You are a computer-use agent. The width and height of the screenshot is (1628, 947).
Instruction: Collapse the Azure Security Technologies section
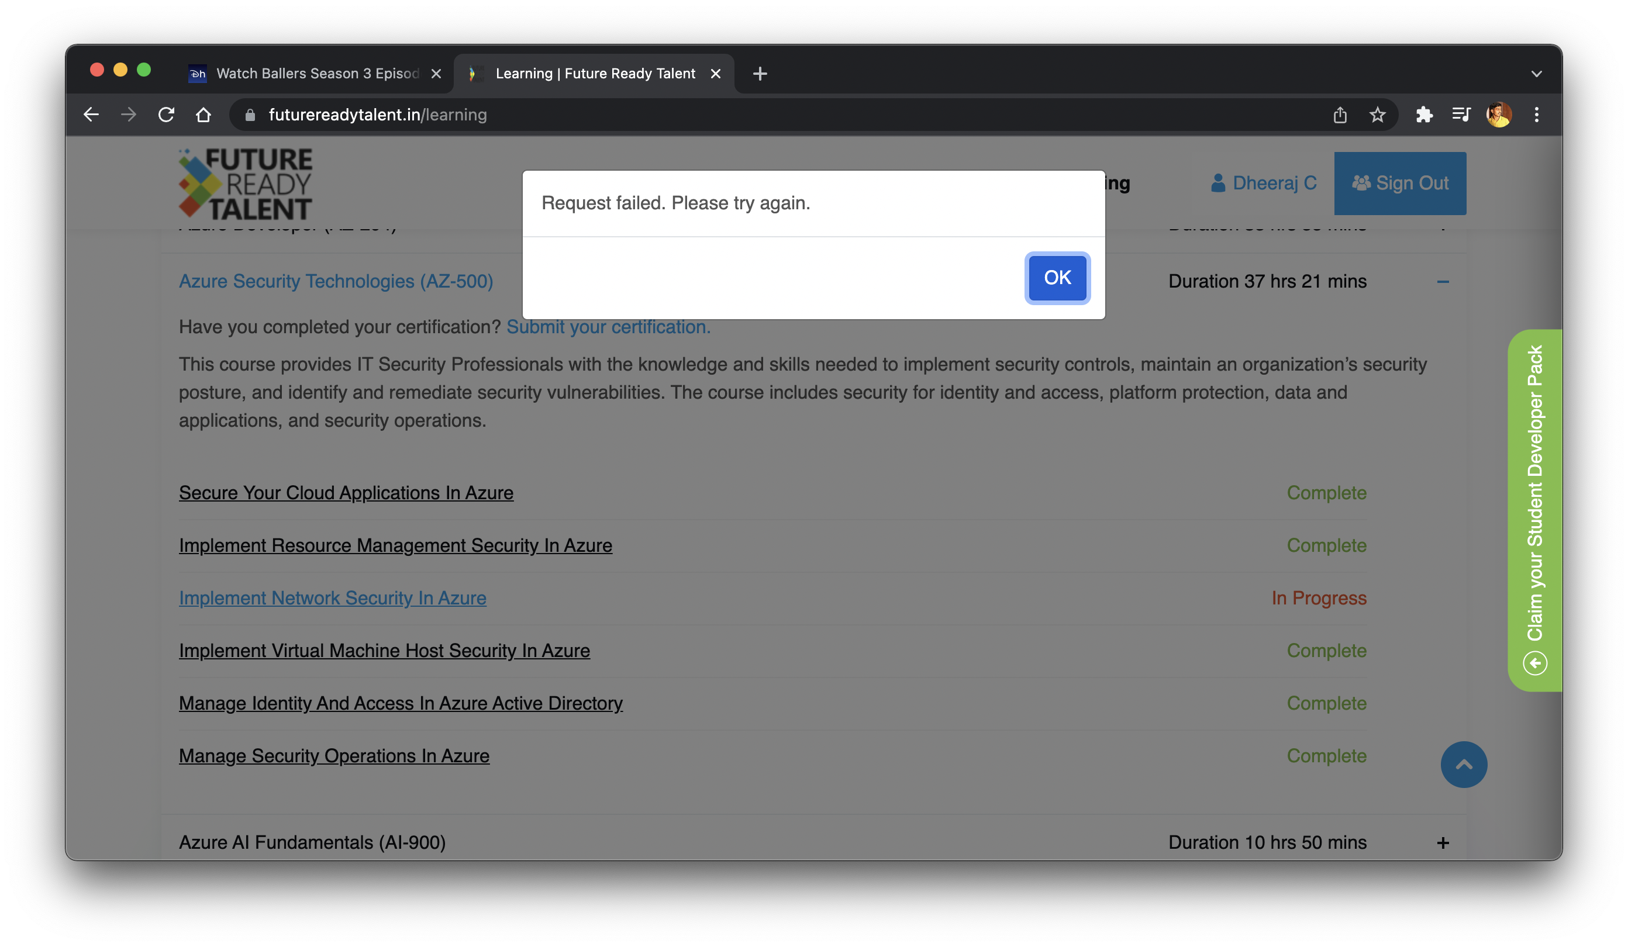coord(1443,282)
